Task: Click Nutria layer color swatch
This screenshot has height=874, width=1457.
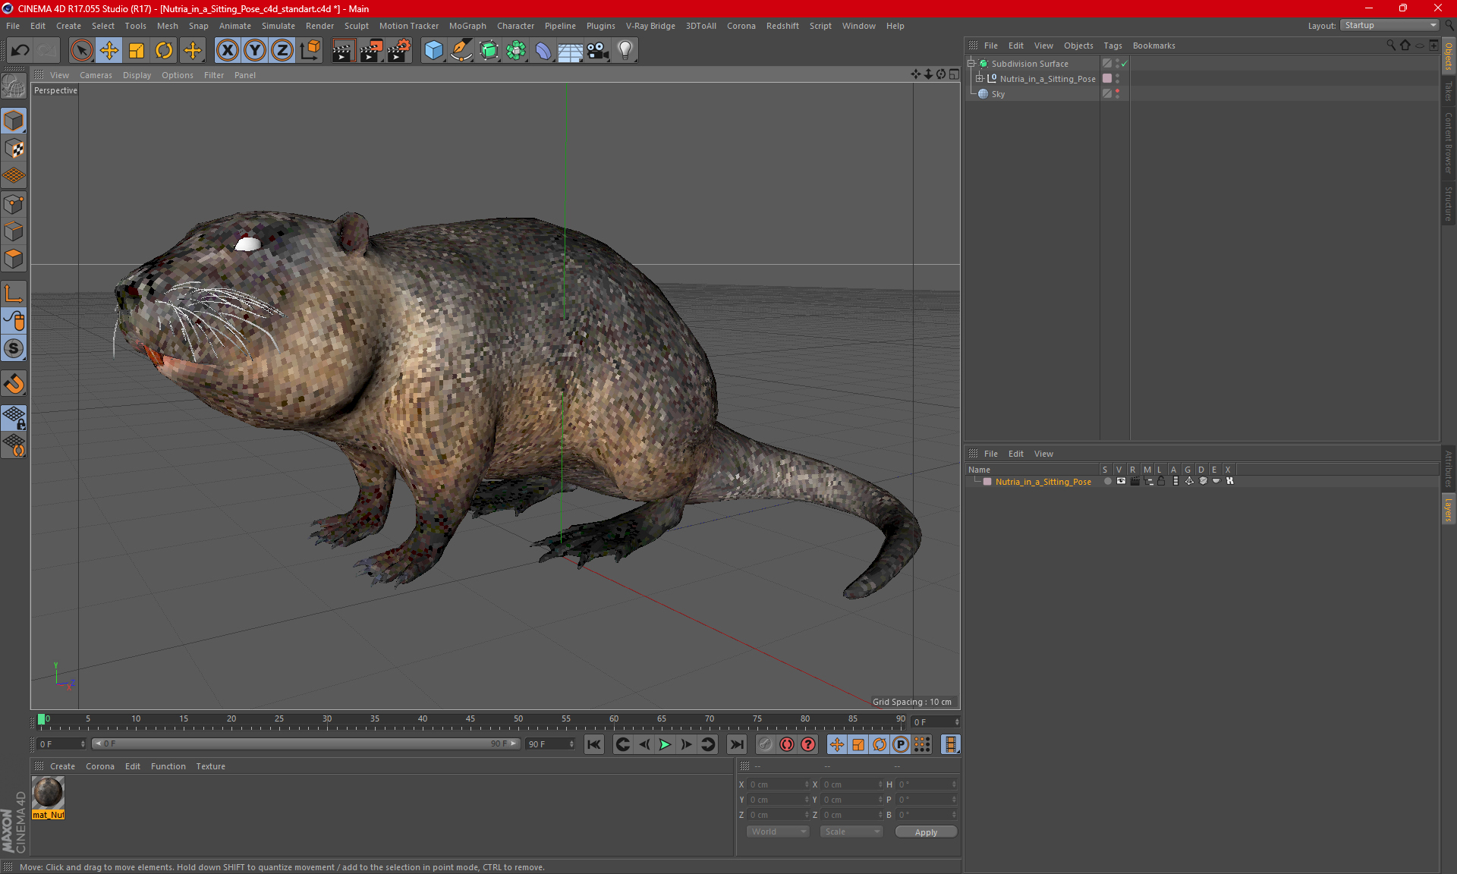Action: tap(987, 482)
